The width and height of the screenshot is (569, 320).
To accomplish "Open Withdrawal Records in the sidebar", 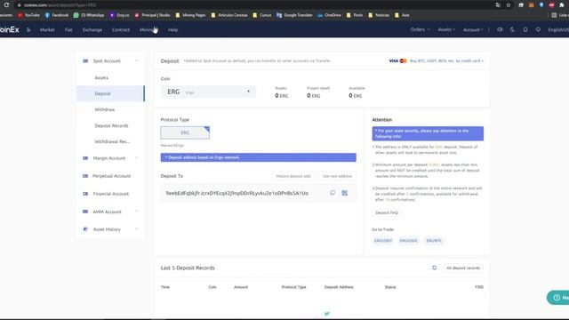I will pos(112,141).
